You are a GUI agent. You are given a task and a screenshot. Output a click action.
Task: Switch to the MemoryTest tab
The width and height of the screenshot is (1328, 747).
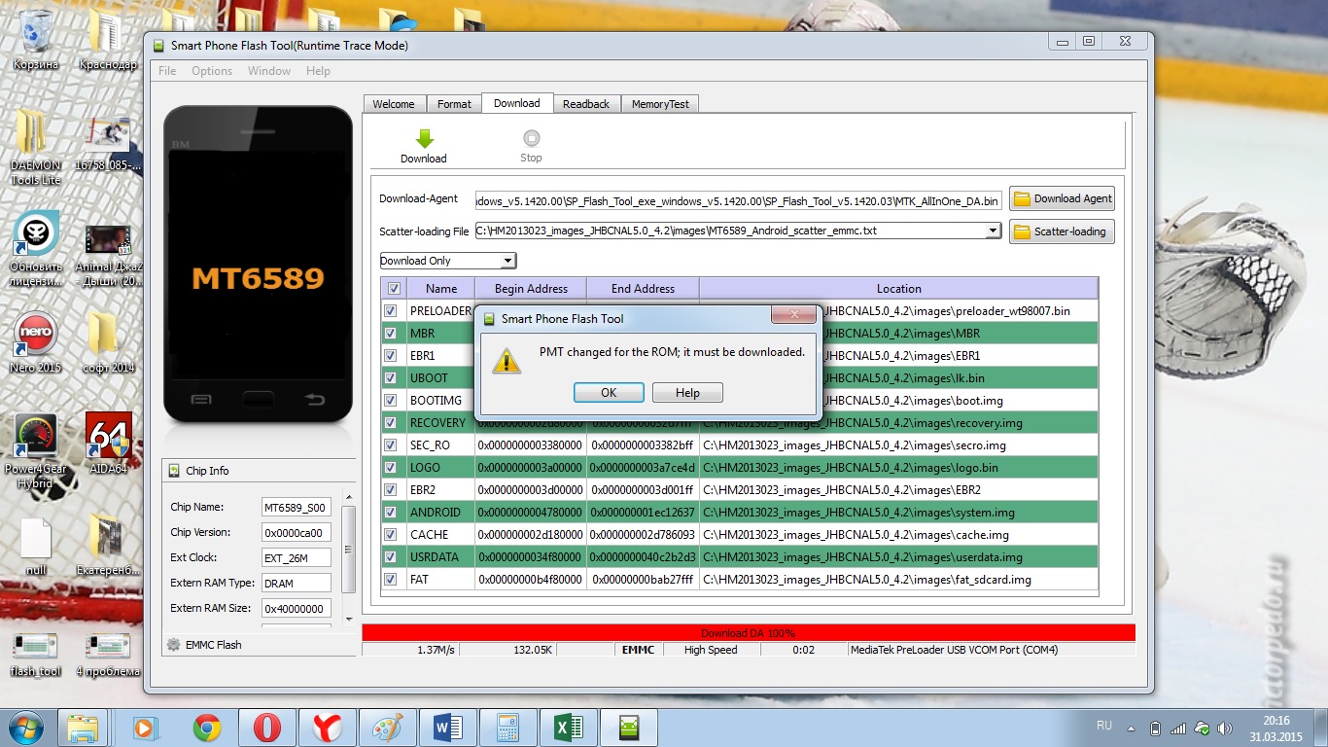pyautogui.click(x=660, y=104)
